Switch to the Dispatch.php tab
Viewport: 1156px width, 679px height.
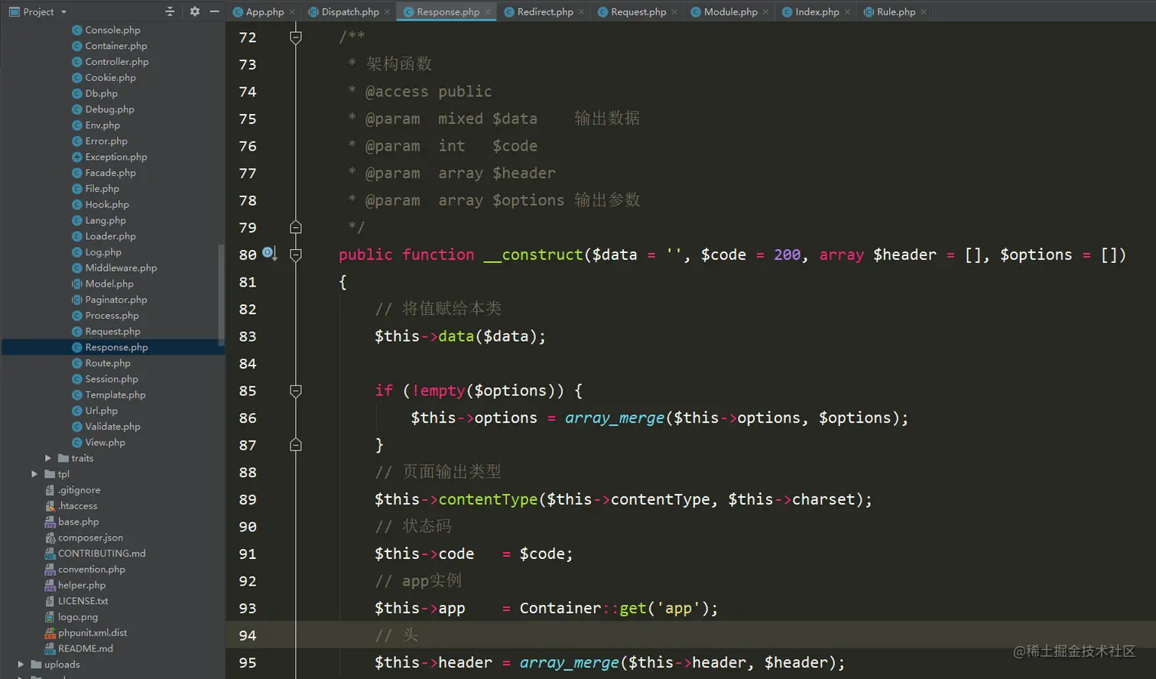(x=350, y=12)
